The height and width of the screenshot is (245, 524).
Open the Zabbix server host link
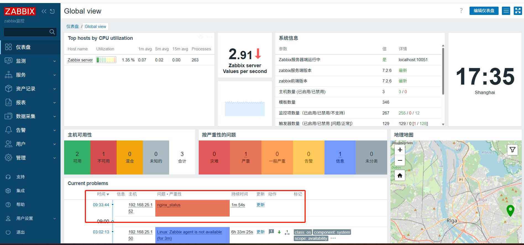80,60
